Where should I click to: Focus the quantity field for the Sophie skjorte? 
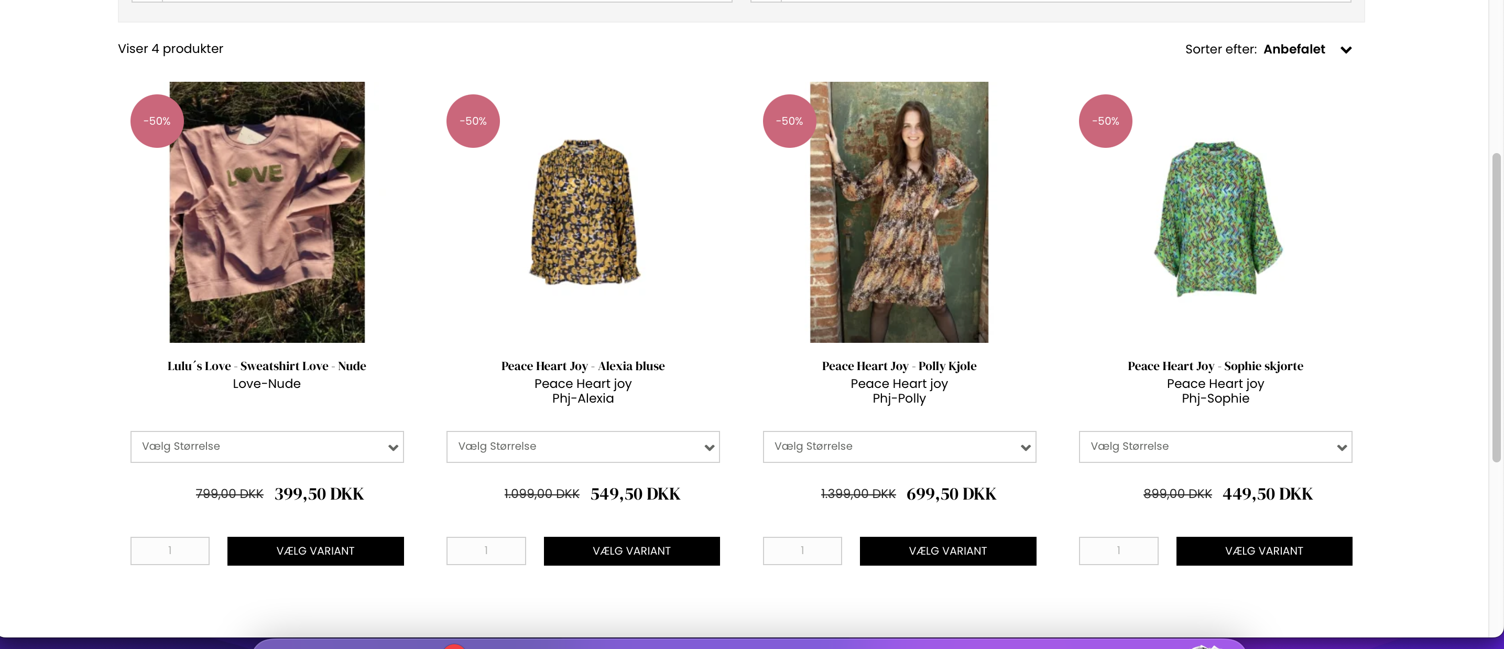pos(1118,551)
